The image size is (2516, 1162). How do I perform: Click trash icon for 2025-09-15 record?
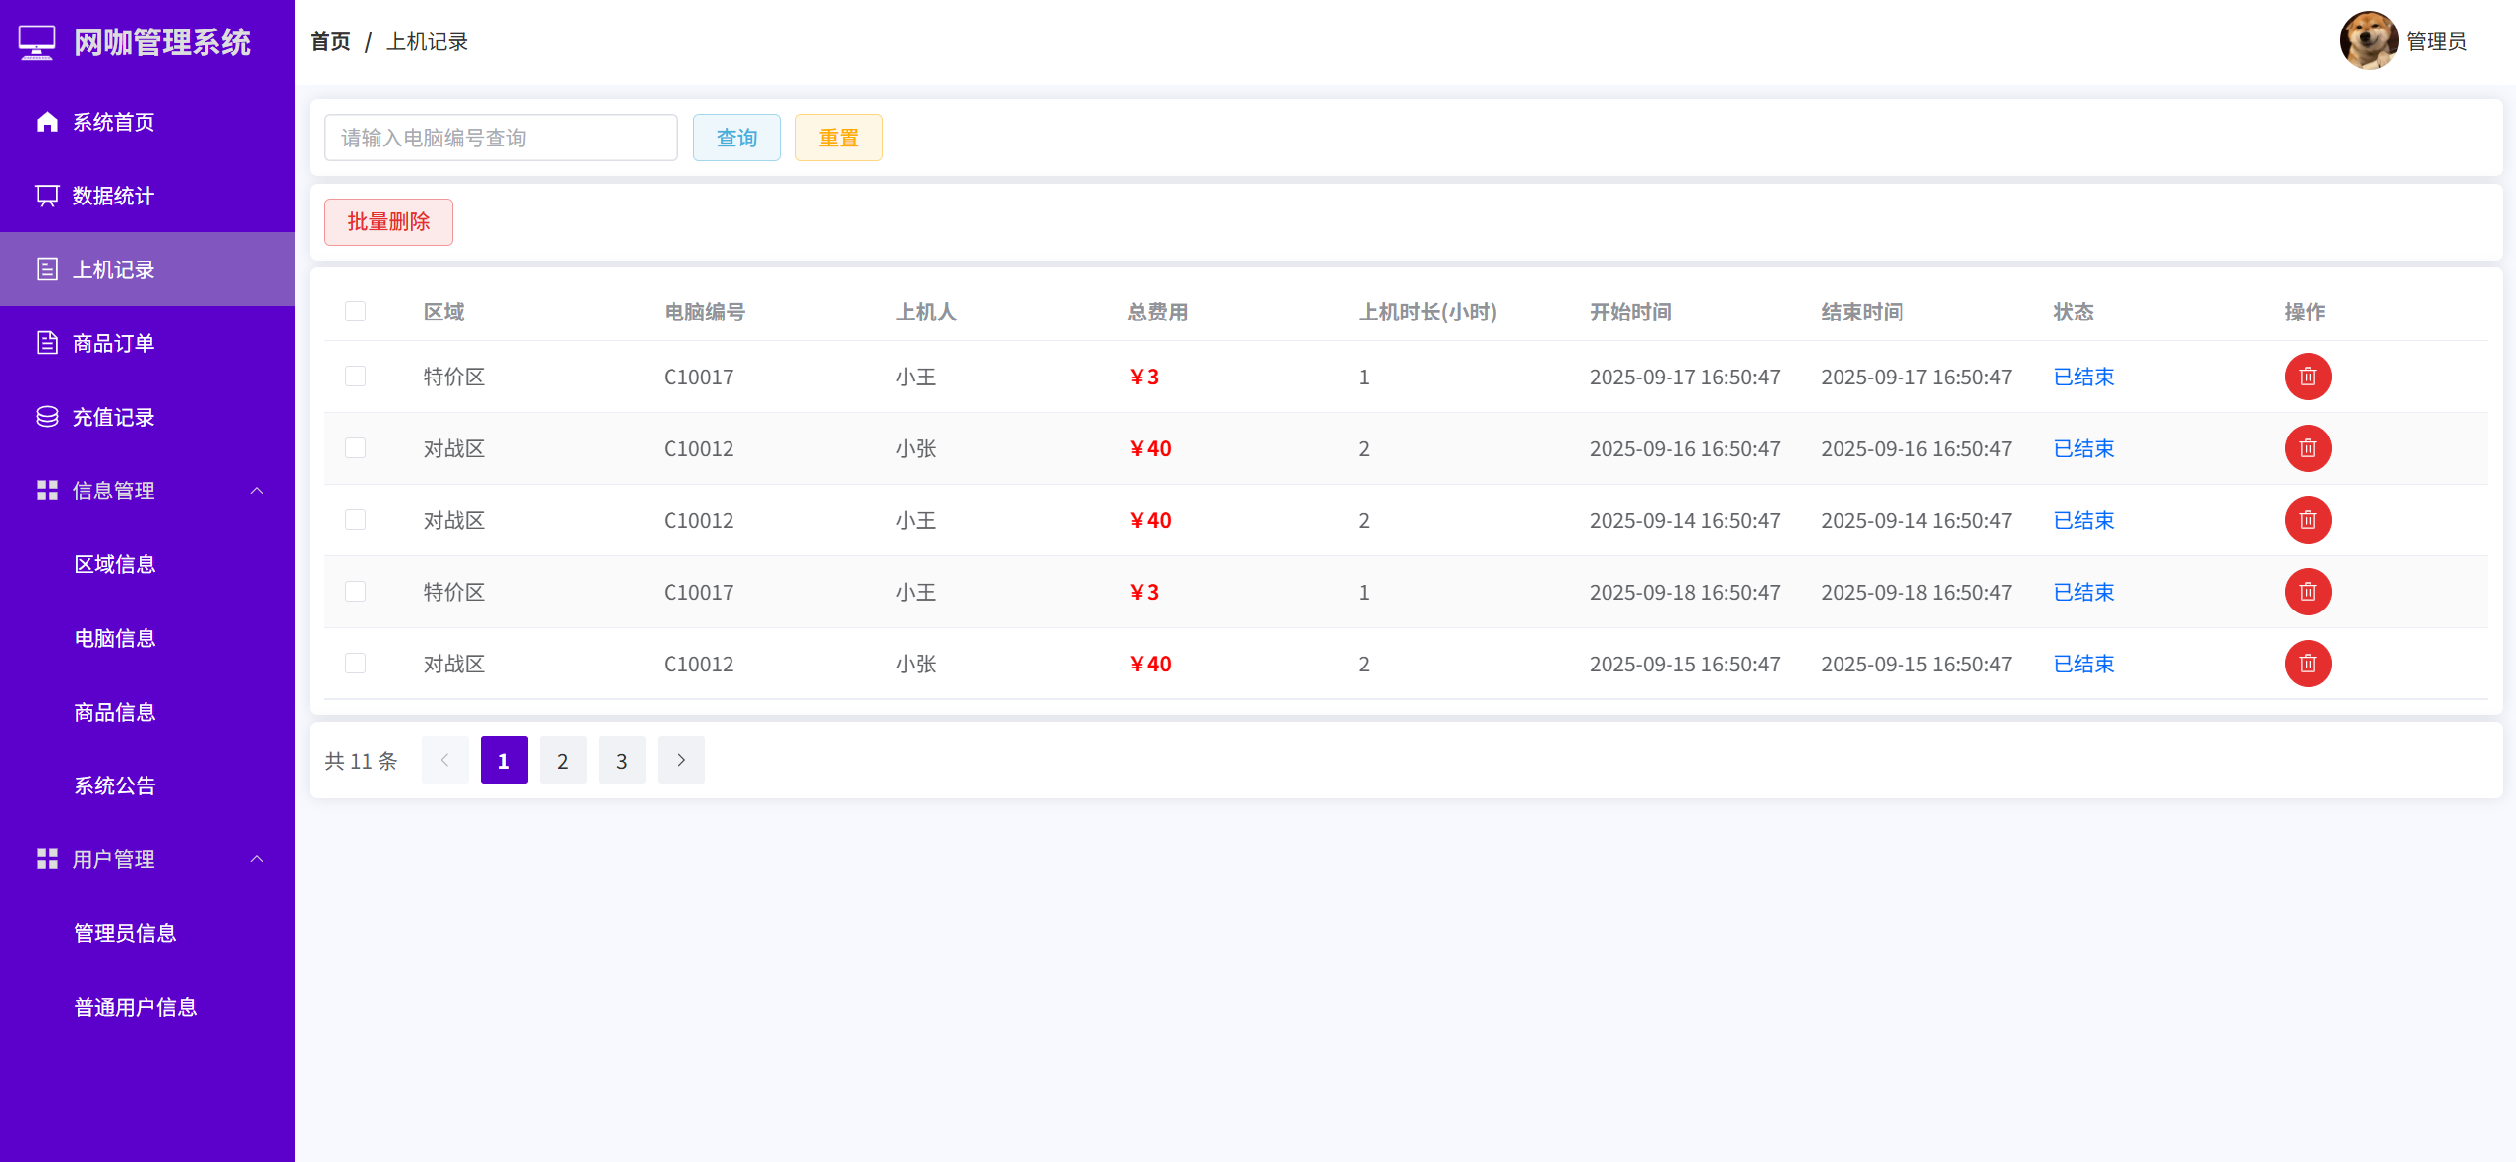coord(2307,664)
